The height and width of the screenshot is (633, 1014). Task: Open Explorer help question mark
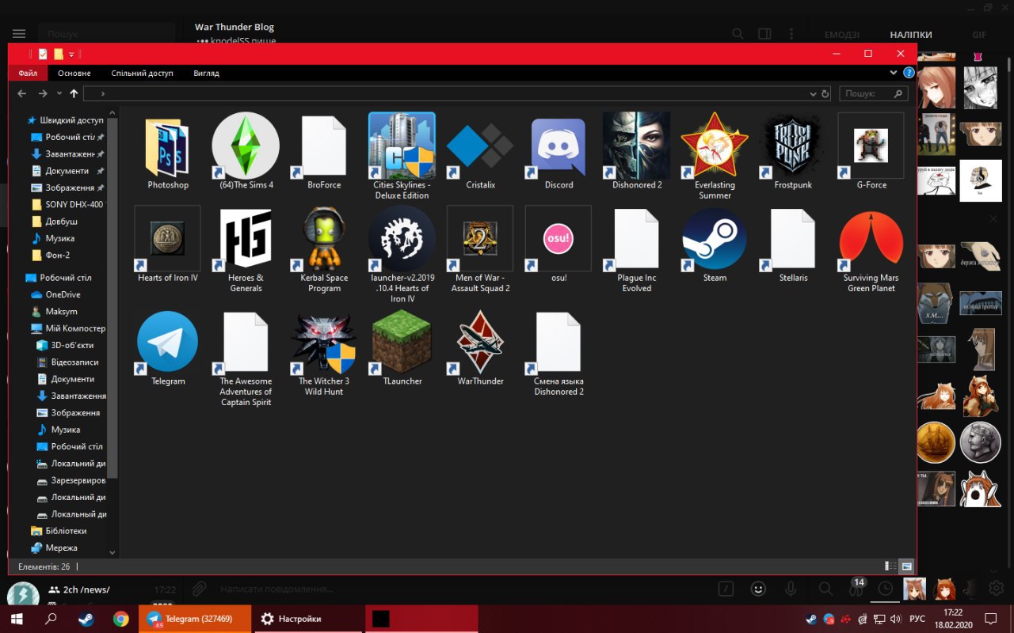pos(909,73)
